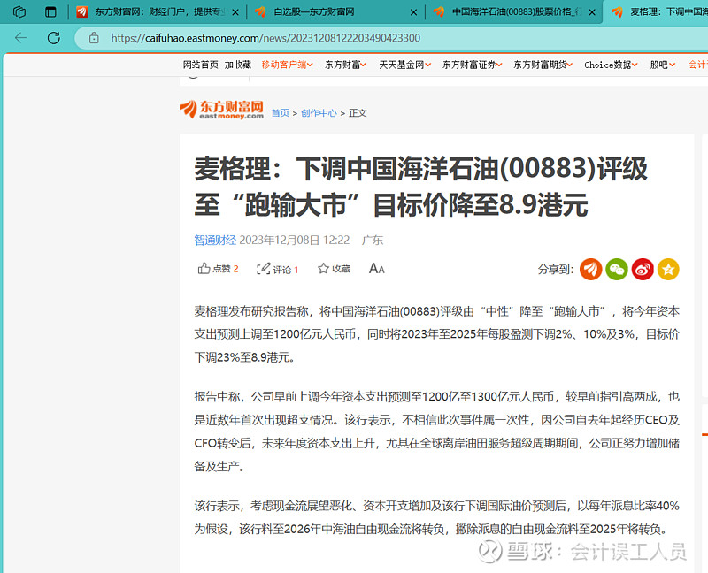The image size is (708, 573).
Task: Bookmark the article with the 收藏 star
Action: [x=334, y=269]
